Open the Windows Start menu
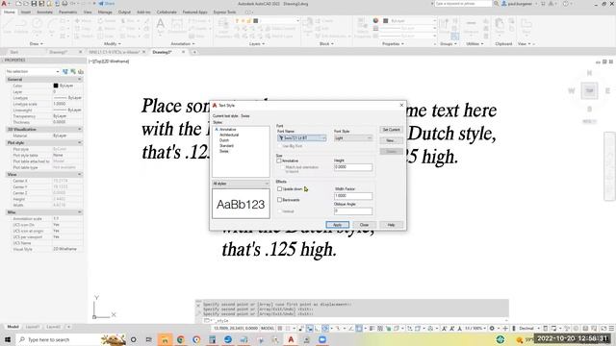The image size is (616, 346). 8,339
